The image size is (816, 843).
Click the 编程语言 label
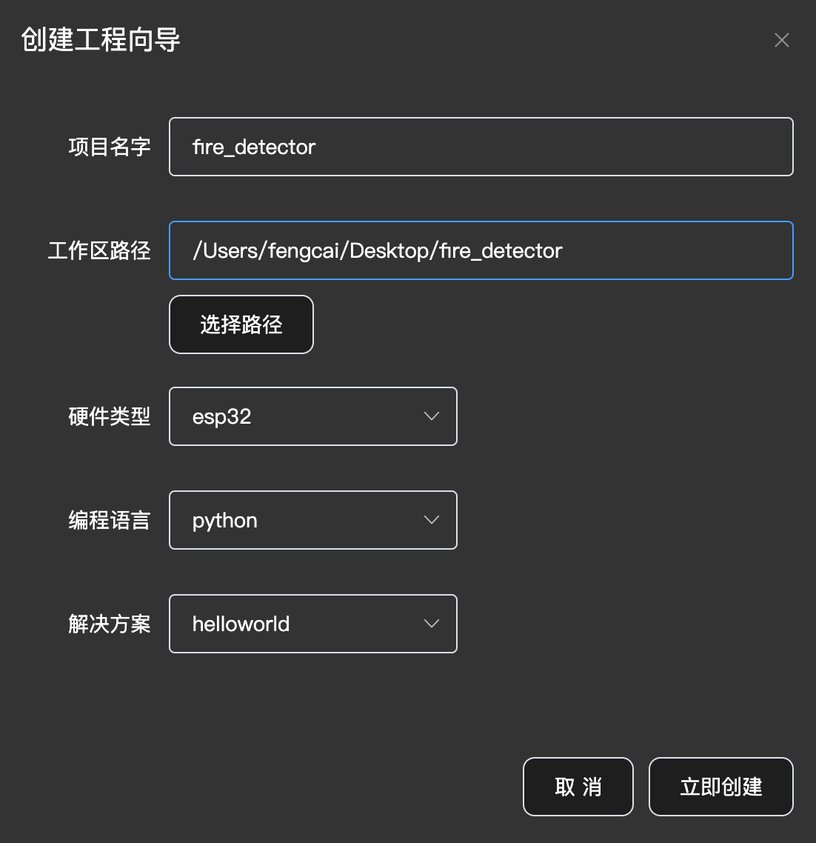(110, 520)
